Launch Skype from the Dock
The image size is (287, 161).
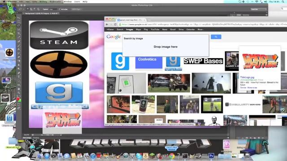[x=139, y=156]
